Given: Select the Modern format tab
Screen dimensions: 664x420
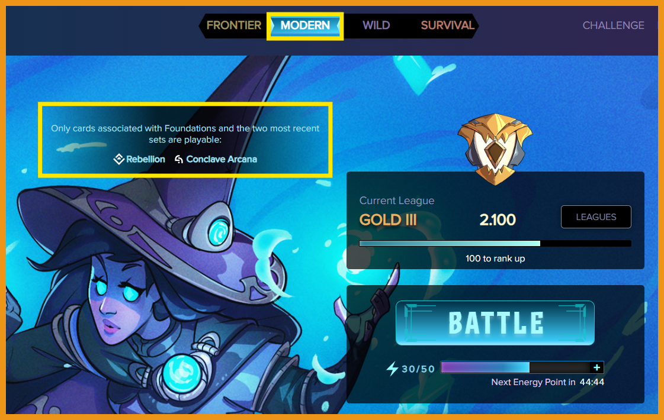Looking at the screenshot, I should coord(305,25).
